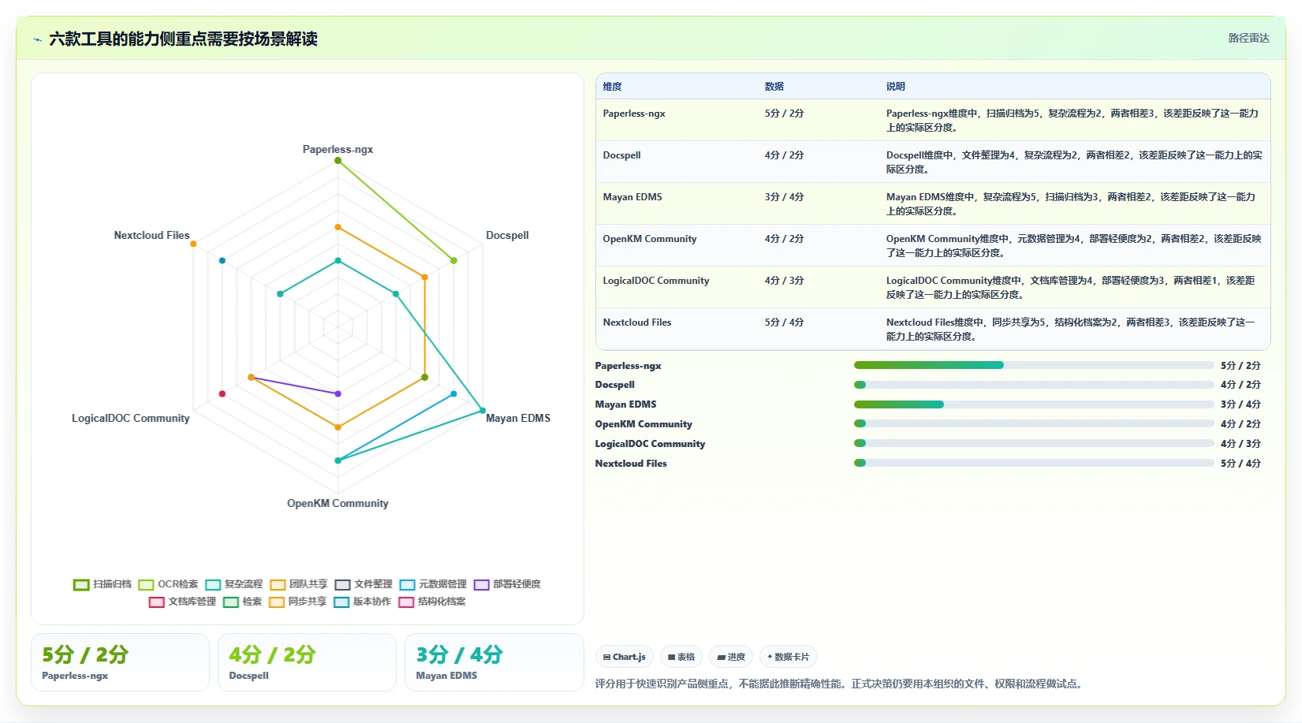The width and height of the screenshot is (1302, 723).
Task: Click the teal data point at OpenKM Community
Action: [338, 460]
